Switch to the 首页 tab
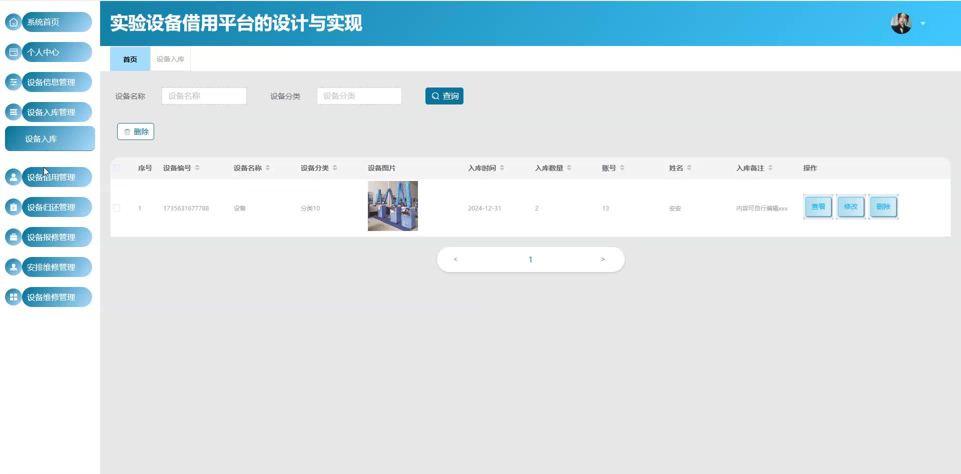Image resolution: width=961 pixels, height=474 pixels. [x=130, y=59]
